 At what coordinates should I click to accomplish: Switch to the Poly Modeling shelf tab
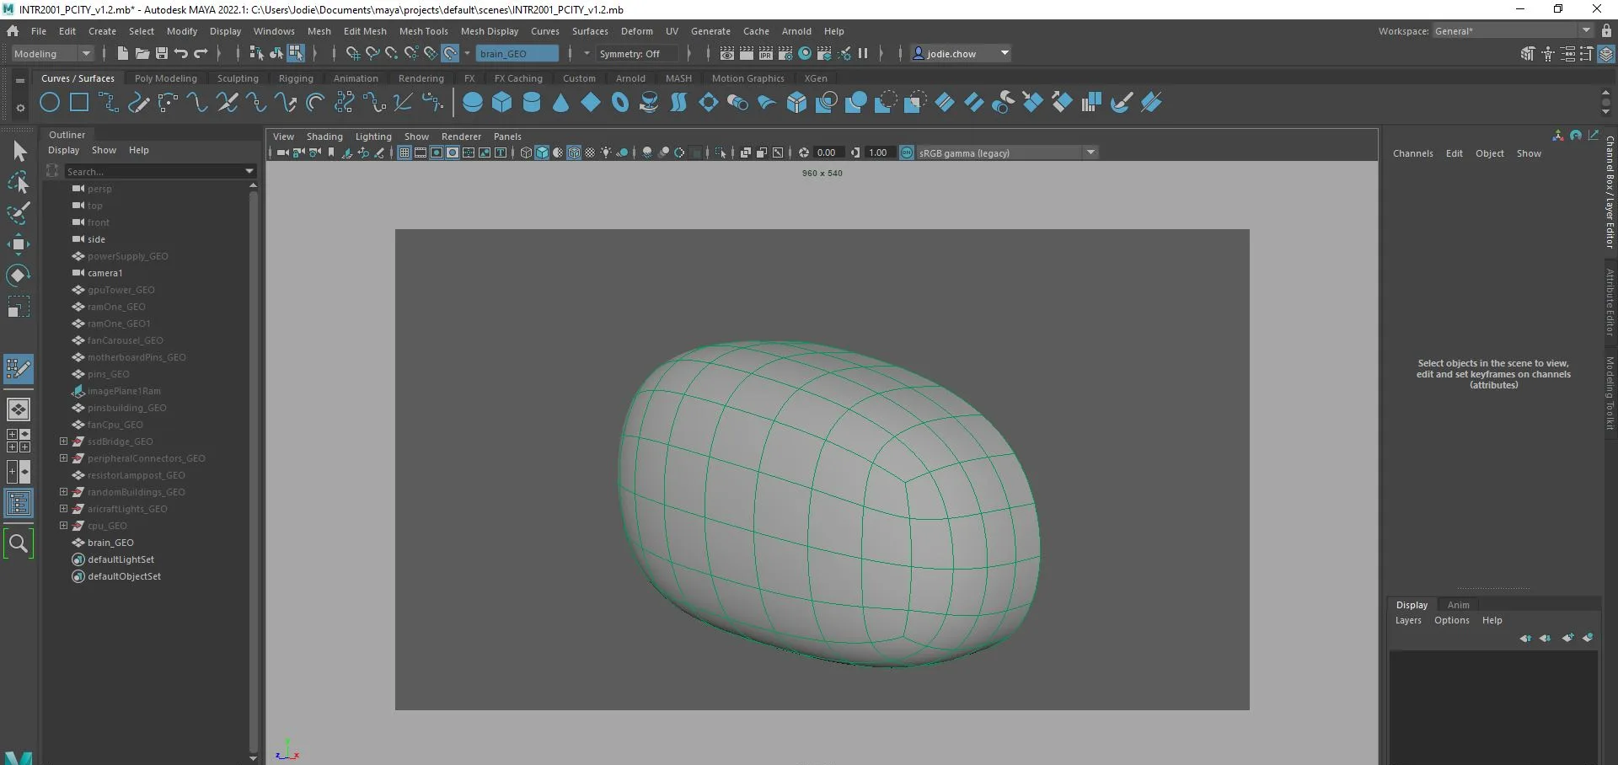point(165,78)
